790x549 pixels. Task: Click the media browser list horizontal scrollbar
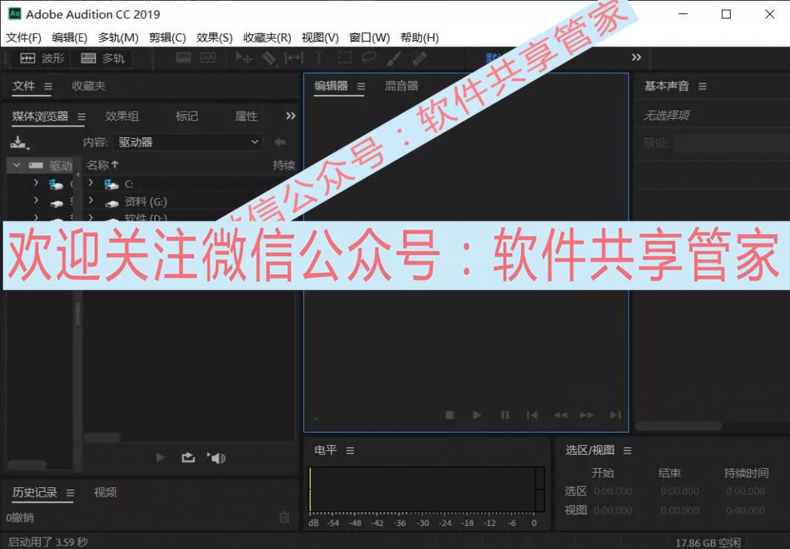click(103, 437)
